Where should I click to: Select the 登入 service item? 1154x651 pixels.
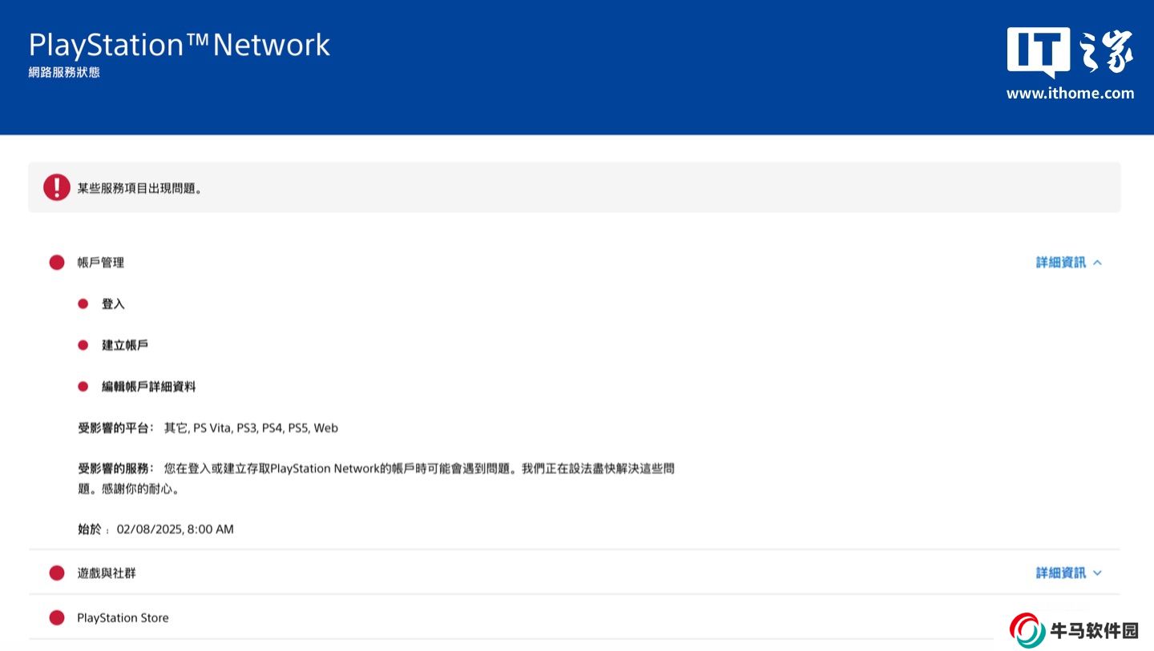pos(113,304)
